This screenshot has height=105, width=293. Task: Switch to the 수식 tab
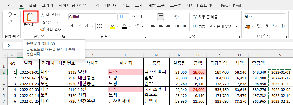(96, 6)
